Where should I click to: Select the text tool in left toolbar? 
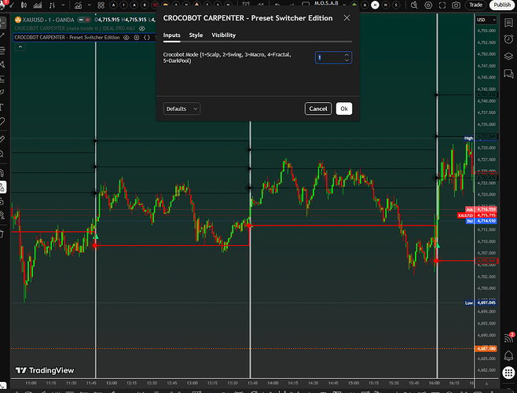[x=2, y=107]
